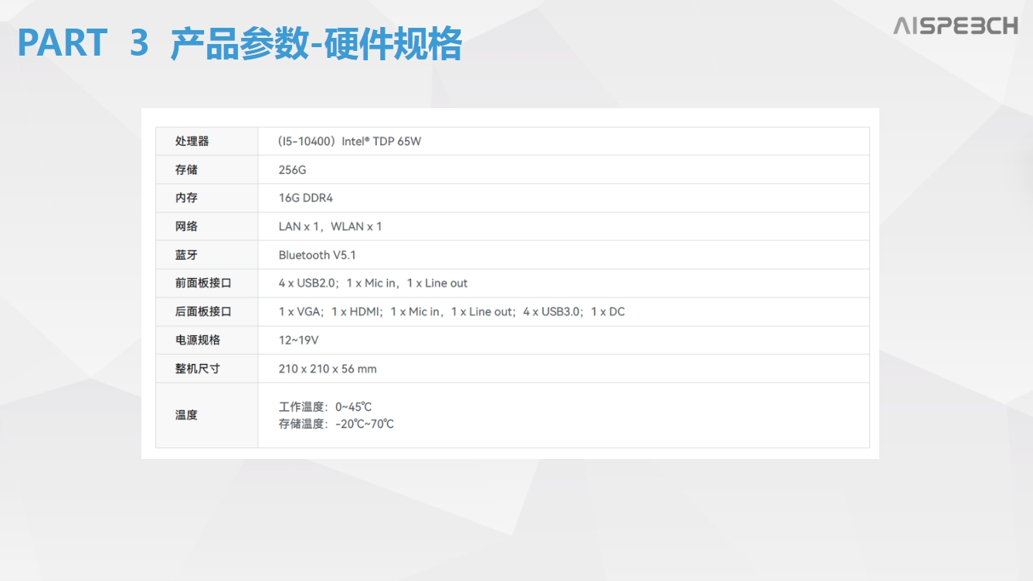Viewport: 1033px width, 581px height.
Task: Click the '16G DDR4' memory value
Action: 305,198
